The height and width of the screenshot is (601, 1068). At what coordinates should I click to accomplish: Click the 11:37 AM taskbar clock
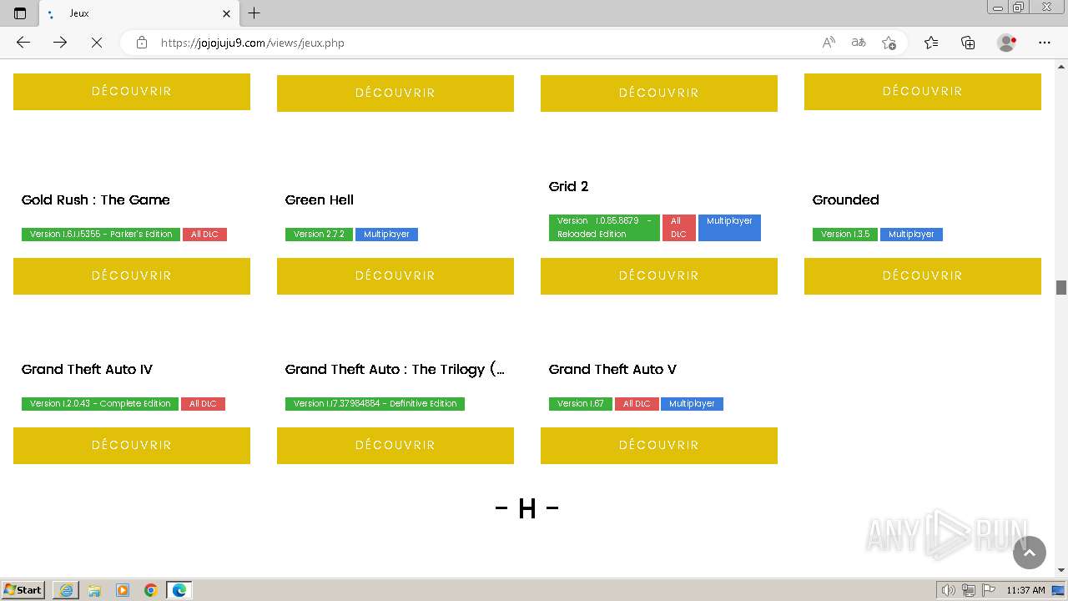point(1025,590)
